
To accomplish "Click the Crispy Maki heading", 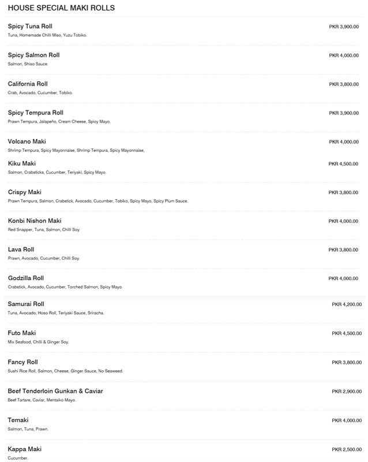I will [x=24, y=192].
